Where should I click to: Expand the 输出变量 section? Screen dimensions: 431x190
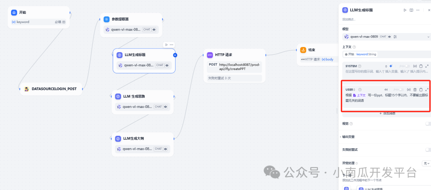[348, 137]
